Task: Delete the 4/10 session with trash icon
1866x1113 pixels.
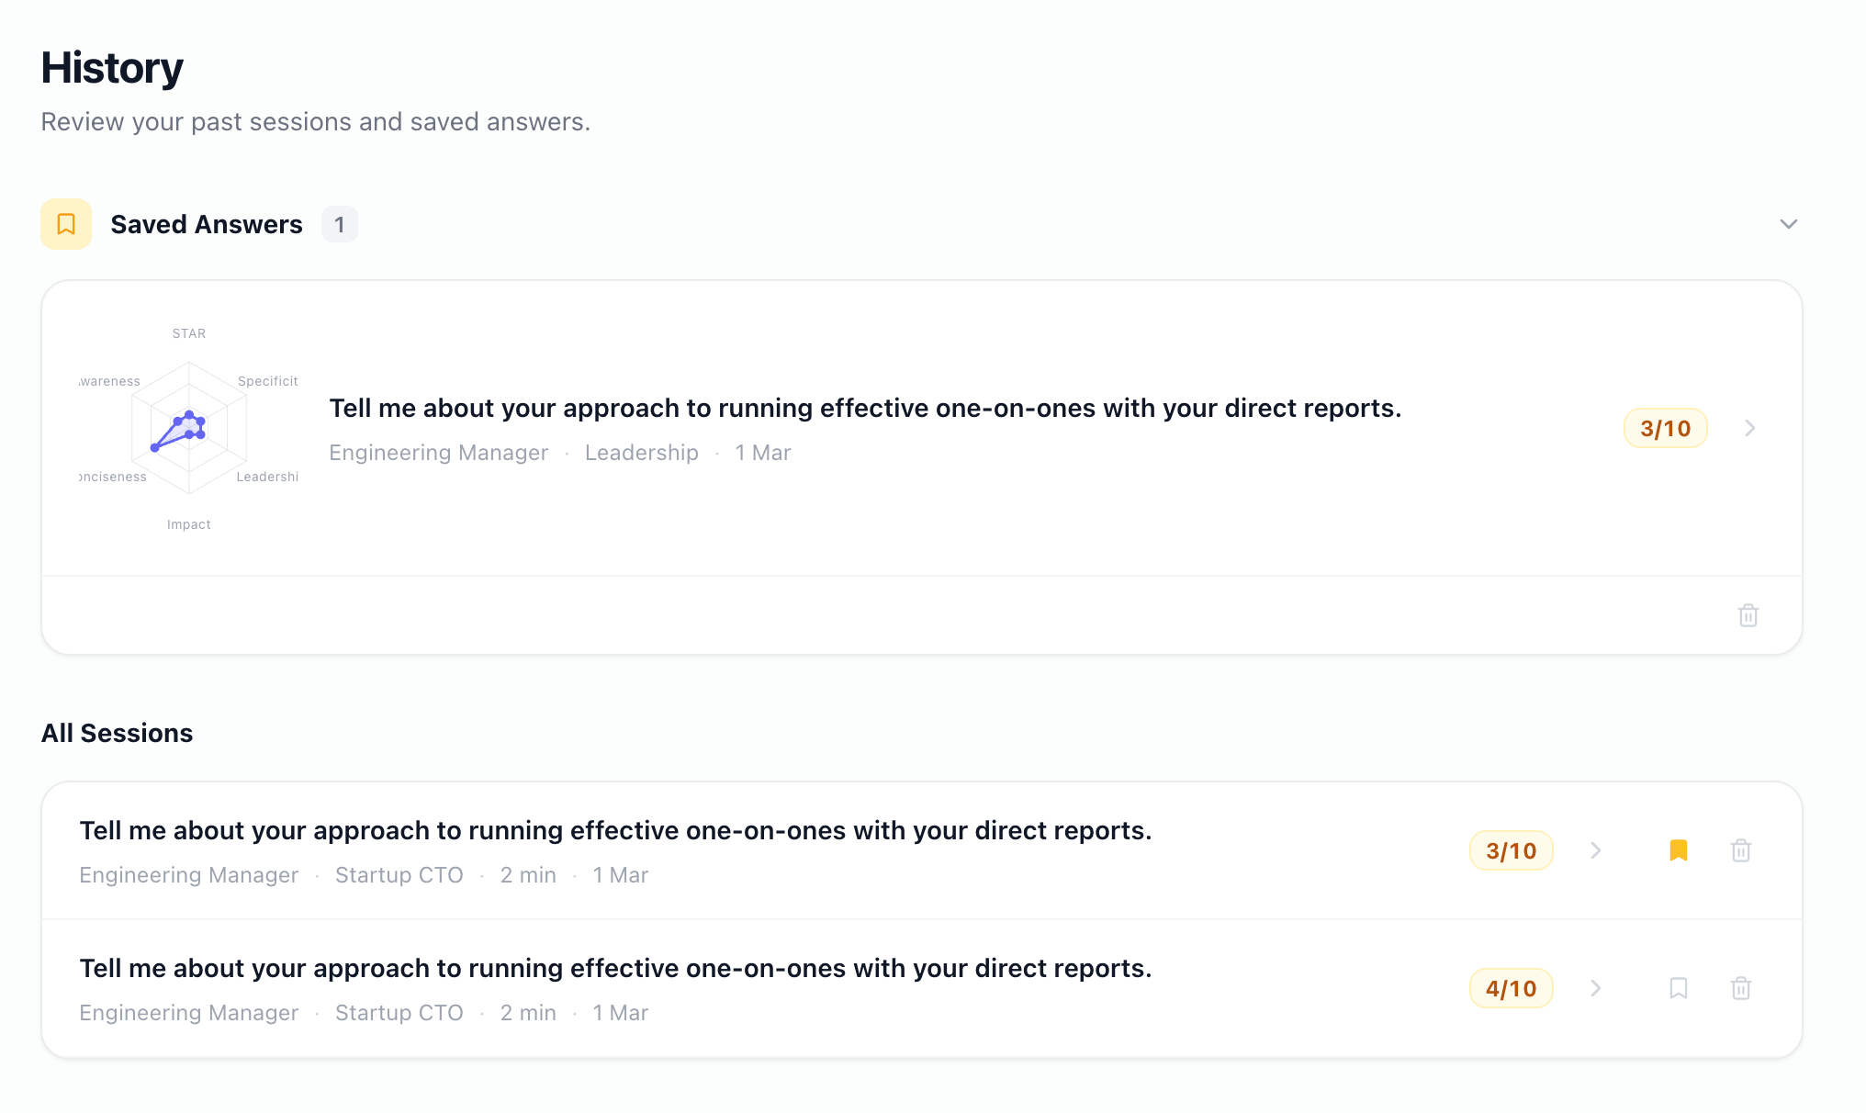Action: 1740,988
